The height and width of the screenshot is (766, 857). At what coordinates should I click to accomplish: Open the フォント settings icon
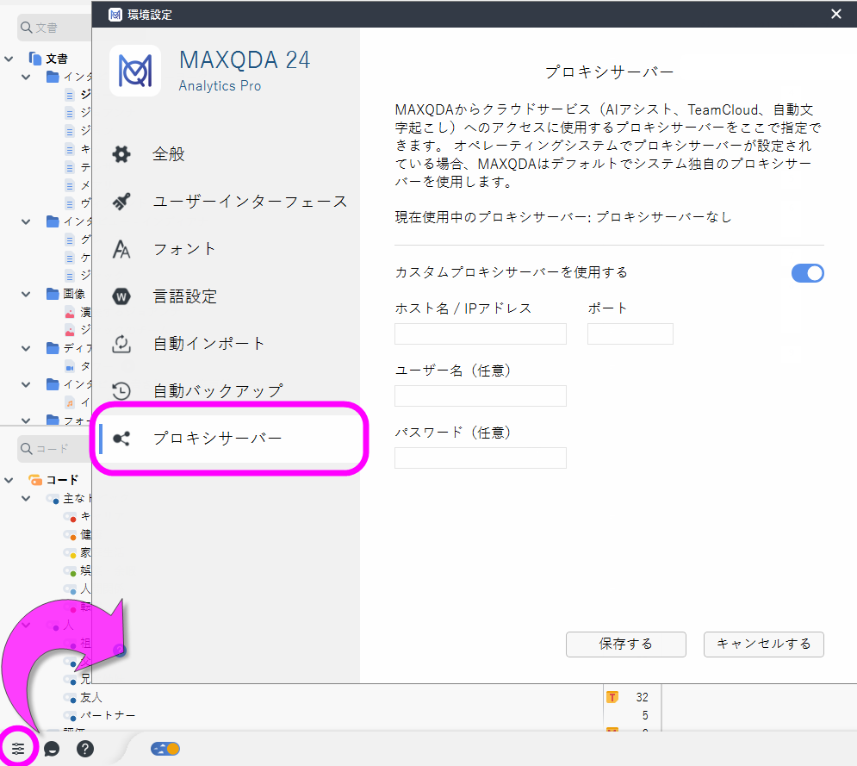[x=121, y=249]
